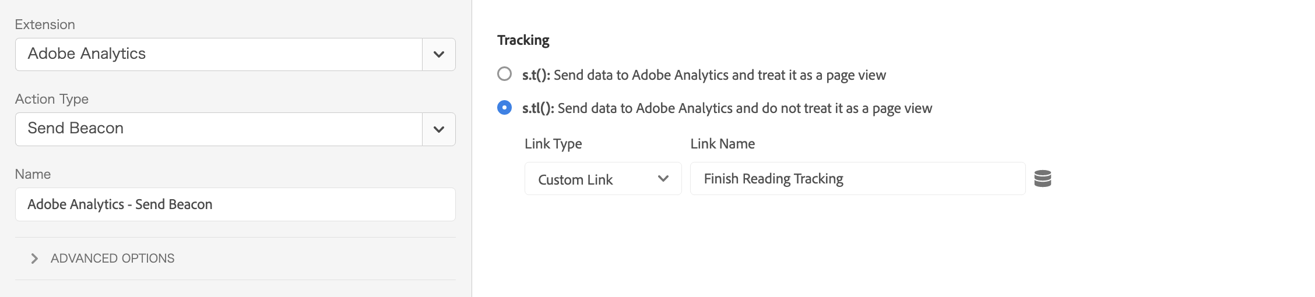The height and width of the screenshot is (297, 1315).
Task: Click the Tracking section heading
Action: coord(523,40)
